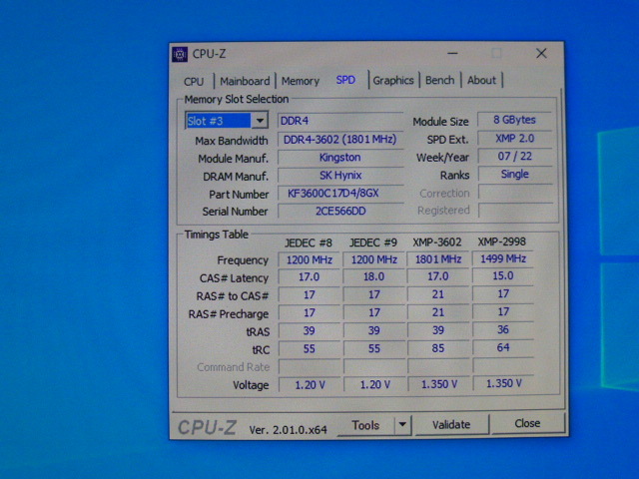639x479 pixels.
Task: Click the 8 GBytes module size value
Action: (515, 120)
